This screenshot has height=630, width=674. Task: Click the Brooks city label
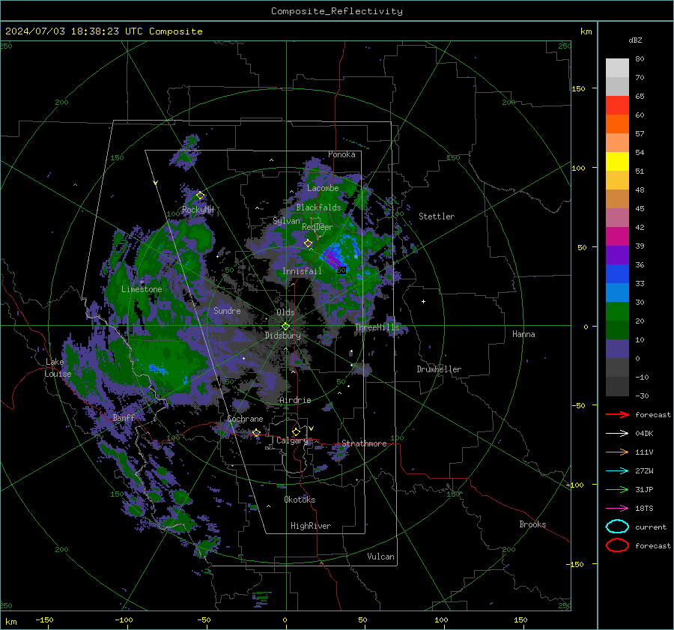[x=532, y=524]
